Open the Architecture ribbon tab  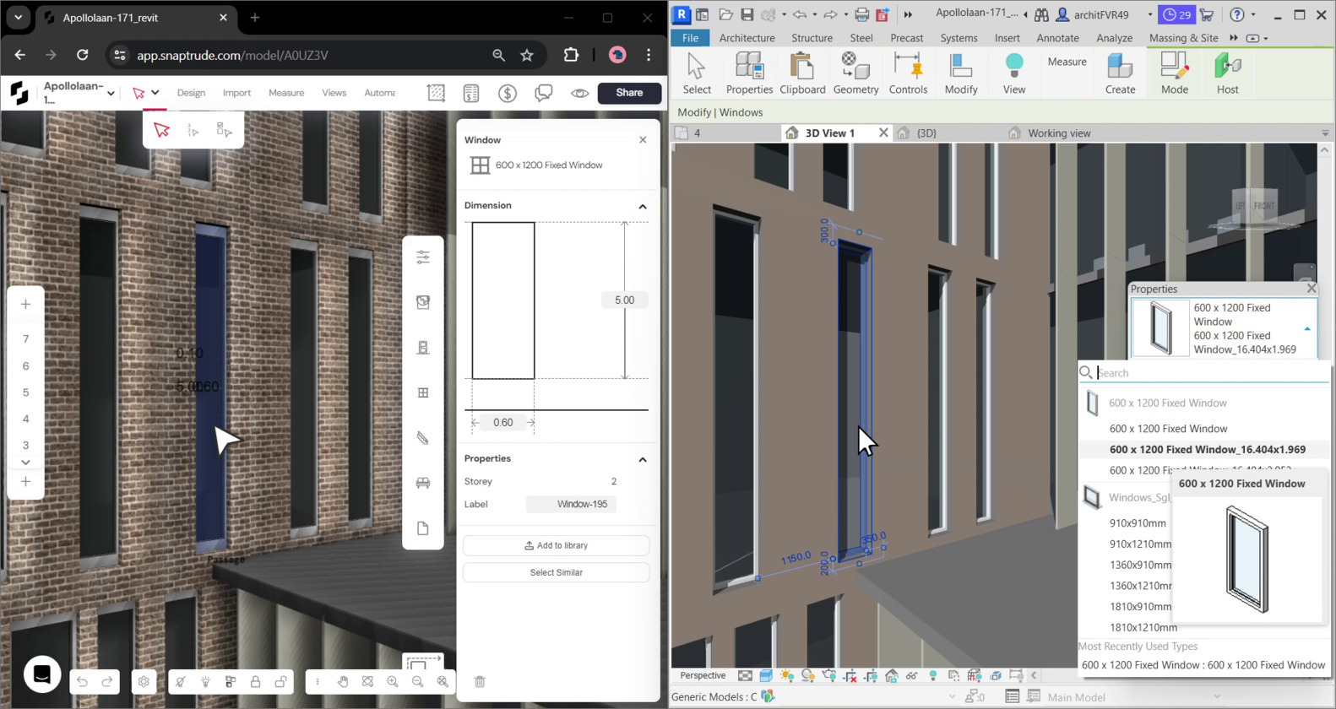click(x=747, y=38)
